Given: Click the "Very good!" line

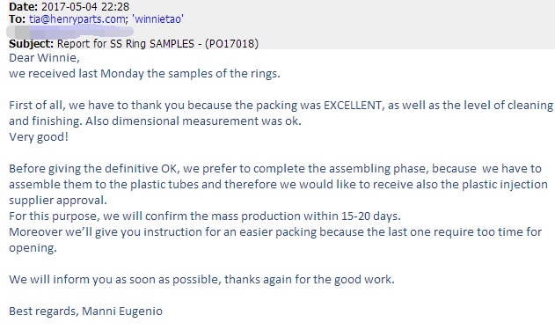Looking at the screenshot, I should coord(39,137).
